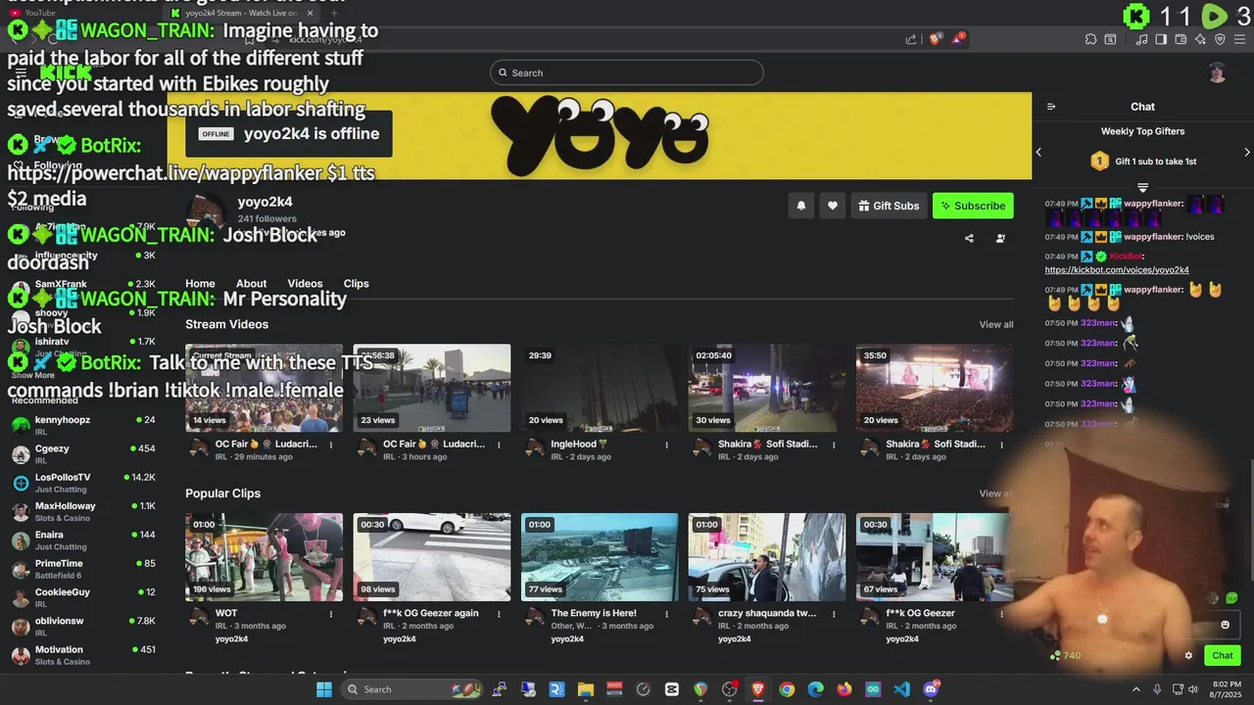Open PrimeTime channel in sidebar
The height and width of the screenshot is (705, 1254).
click(83, 569)
